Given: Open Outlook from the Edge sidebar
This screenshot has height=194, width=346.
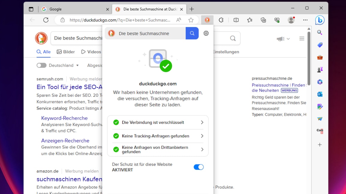Looking at the screenshot, I should [320, 94].
